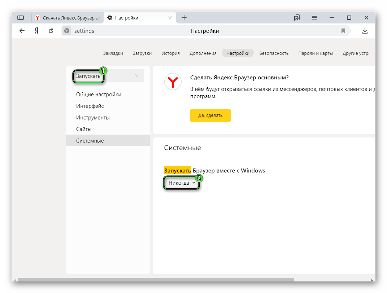Open the История section
Screen dimensions: 387x293
(170, 53)
